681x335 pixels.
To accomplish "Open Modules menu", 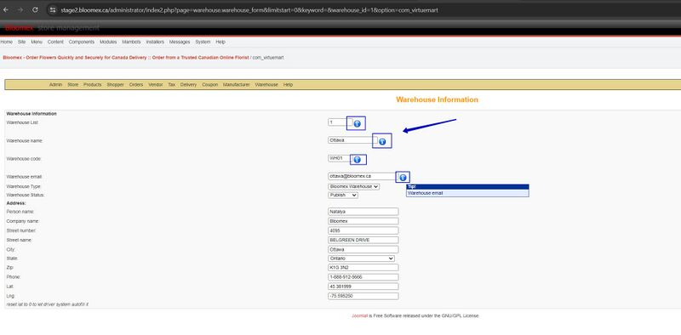I will 108,43.
